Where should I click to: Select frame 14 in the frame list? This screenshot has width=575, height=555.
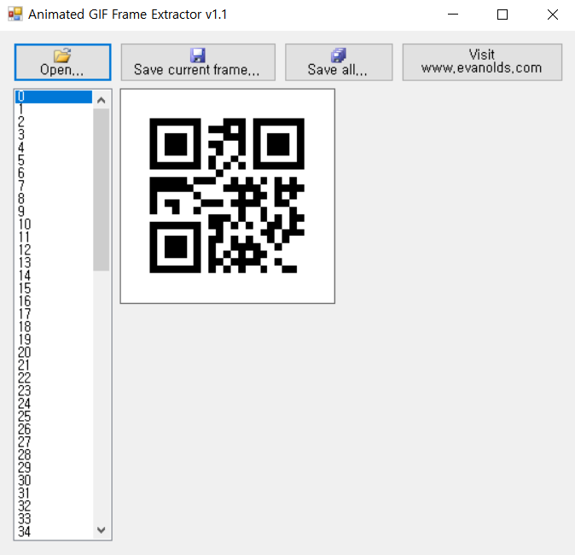coord(54,276)
